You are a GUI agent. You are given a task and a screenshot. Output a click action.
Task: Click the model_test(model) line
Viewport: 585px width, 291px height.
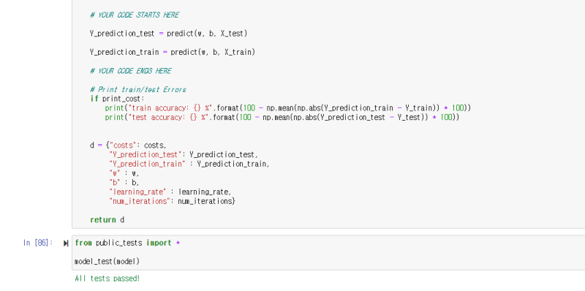click(107, 262)
